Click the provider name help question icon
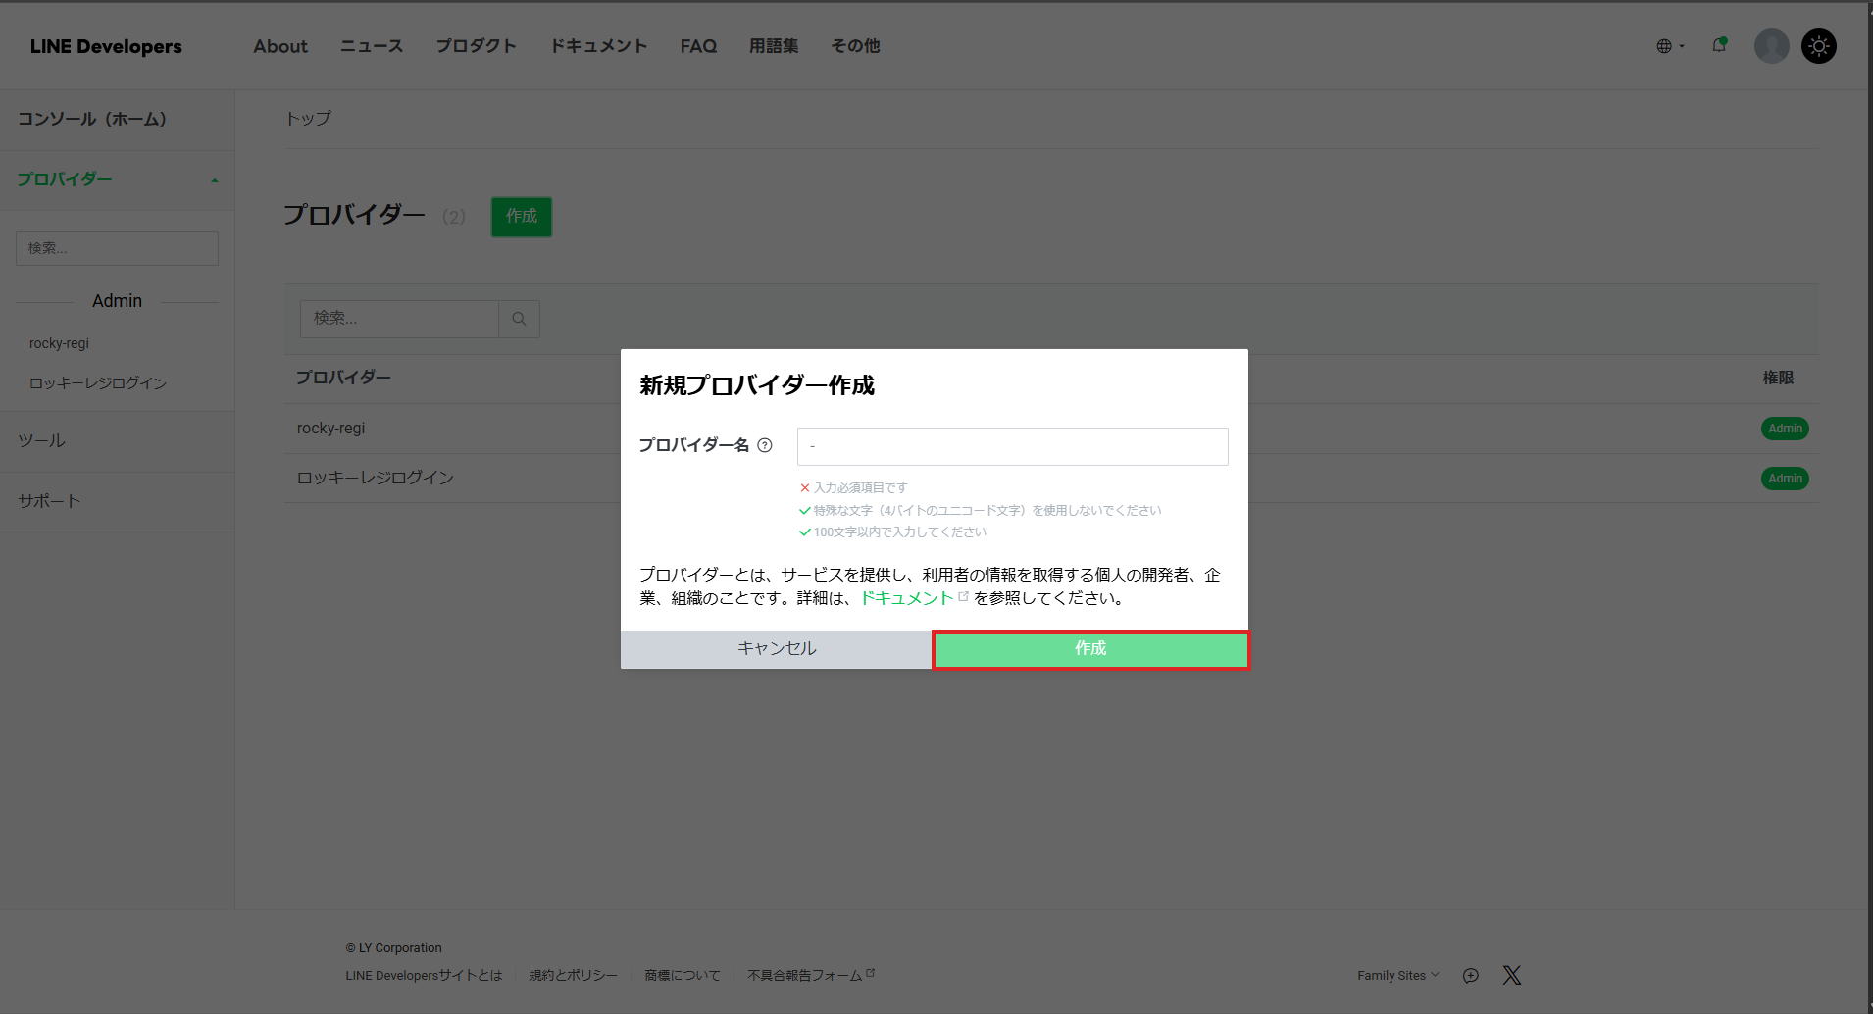1873x1014 pixels. (765, 445)
